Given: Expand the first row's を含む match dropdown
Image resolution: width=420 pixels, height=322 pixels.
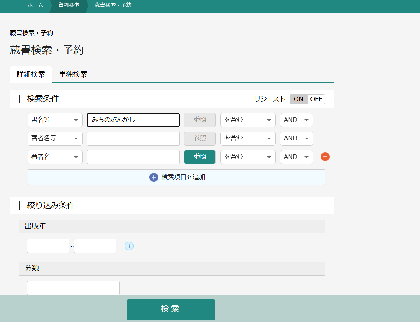Looking at the screenshot, I should (x=248, y=120).
